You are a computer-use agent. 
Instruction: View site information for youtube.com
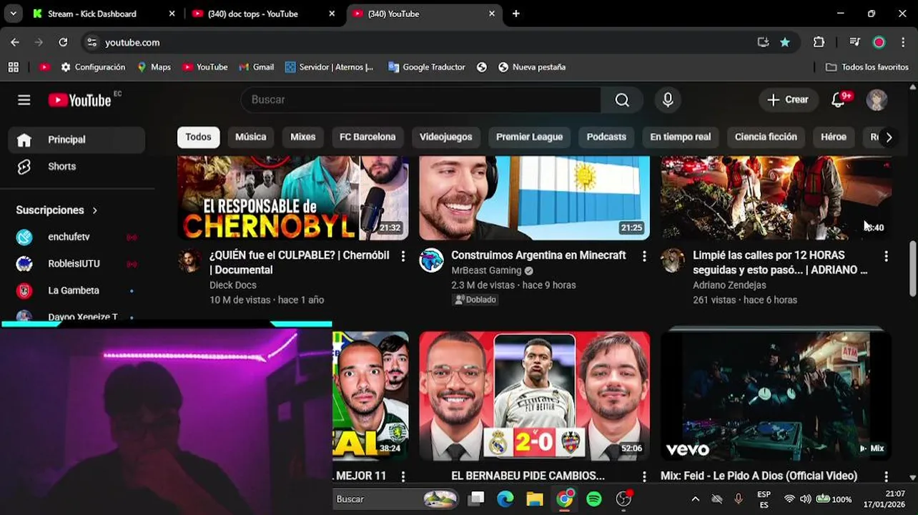pos(92,42)
